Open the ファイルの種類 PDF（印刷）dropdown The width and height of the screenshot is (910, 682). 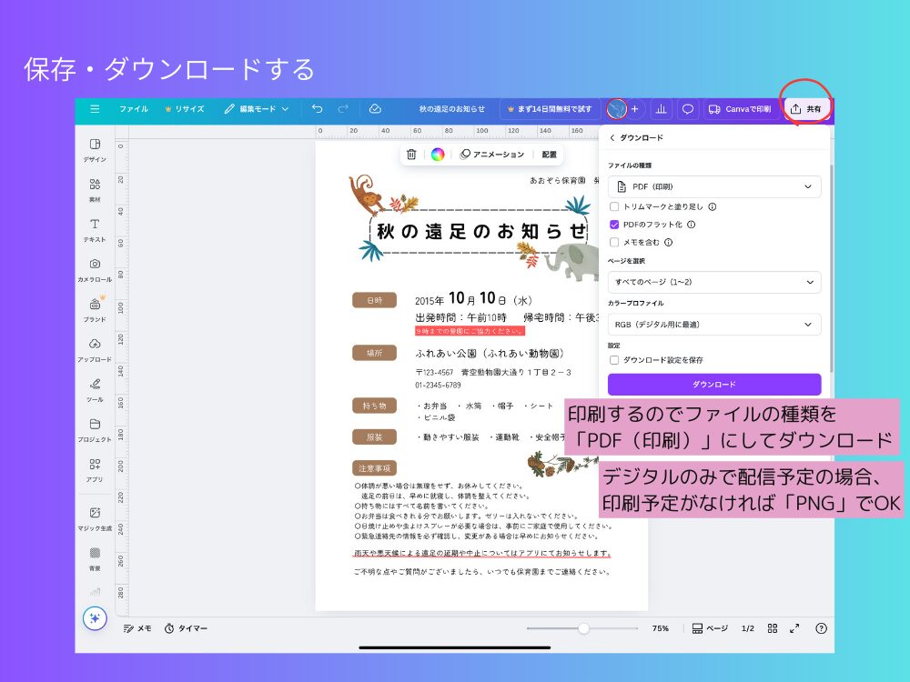pyautogui.click(x=713, y=186)
